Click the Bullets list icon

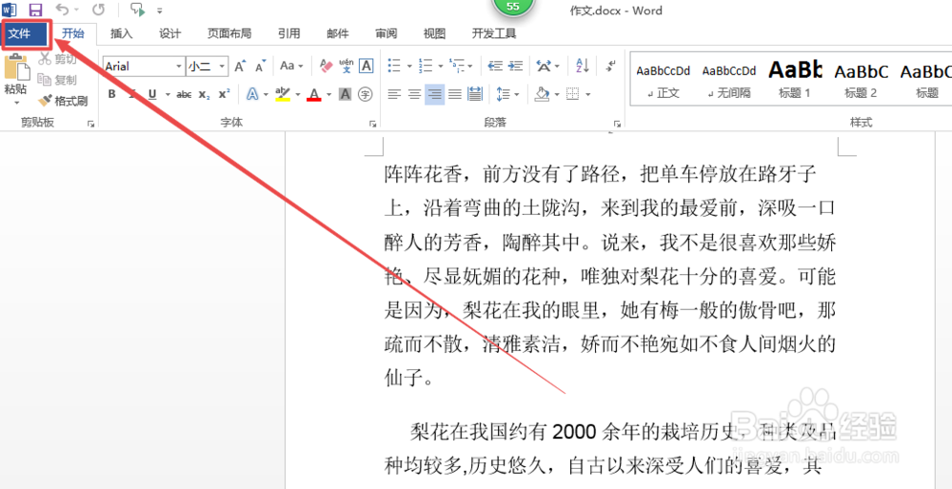click(x=394, y=66)
